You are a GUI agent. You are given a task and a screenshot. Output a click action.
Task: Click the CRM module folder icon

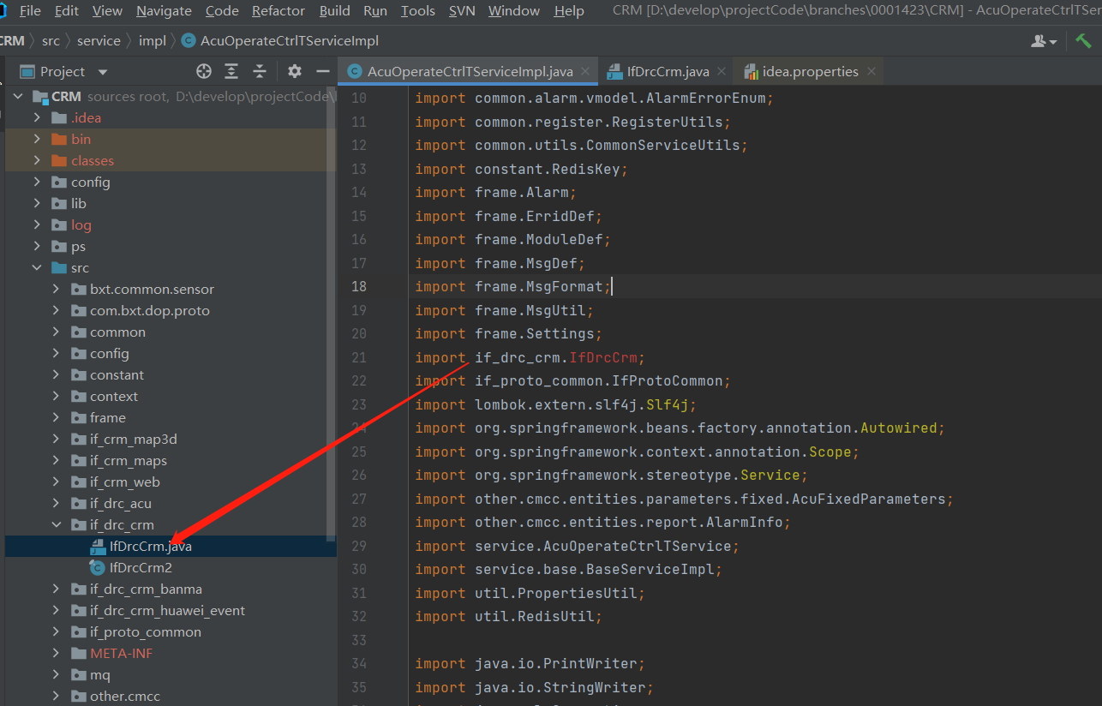click(x=40, y=97)
